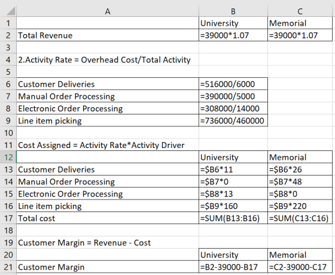The width and height of the screenshot is (335, 275).
Task: Click cell with =SUM(B13:B16)
Action: [233, 218]
